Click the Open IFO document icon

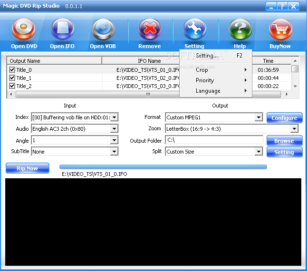coord(62,29)
